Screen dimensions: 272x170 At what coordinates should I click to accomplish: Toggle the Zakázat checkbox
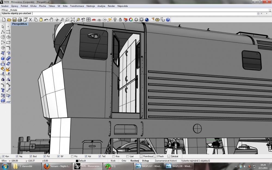click(169, 156)
